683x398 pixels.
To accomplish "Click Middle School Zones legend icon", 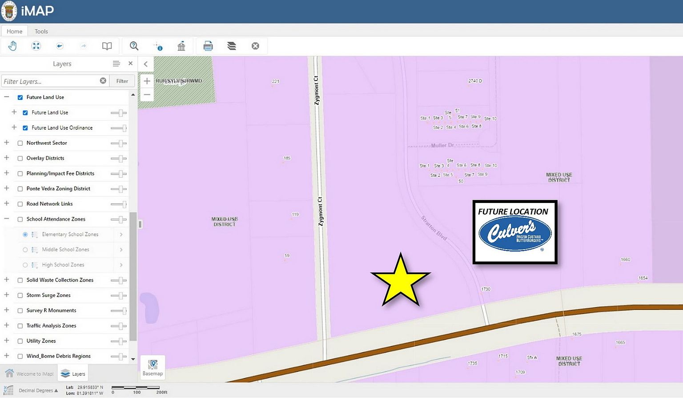I will [x=35, y=250].
